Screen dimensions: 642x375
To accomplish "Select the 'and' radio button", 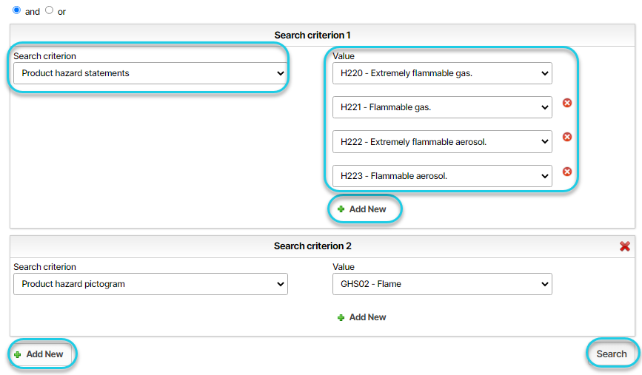I will pyautogui.click(x=16, y=10).
